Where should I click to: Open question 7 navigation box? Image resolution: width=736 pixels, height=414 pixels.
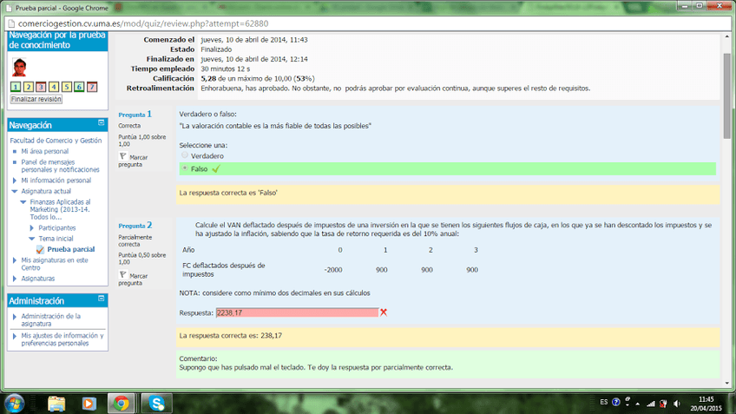click(x=92, y=87)
